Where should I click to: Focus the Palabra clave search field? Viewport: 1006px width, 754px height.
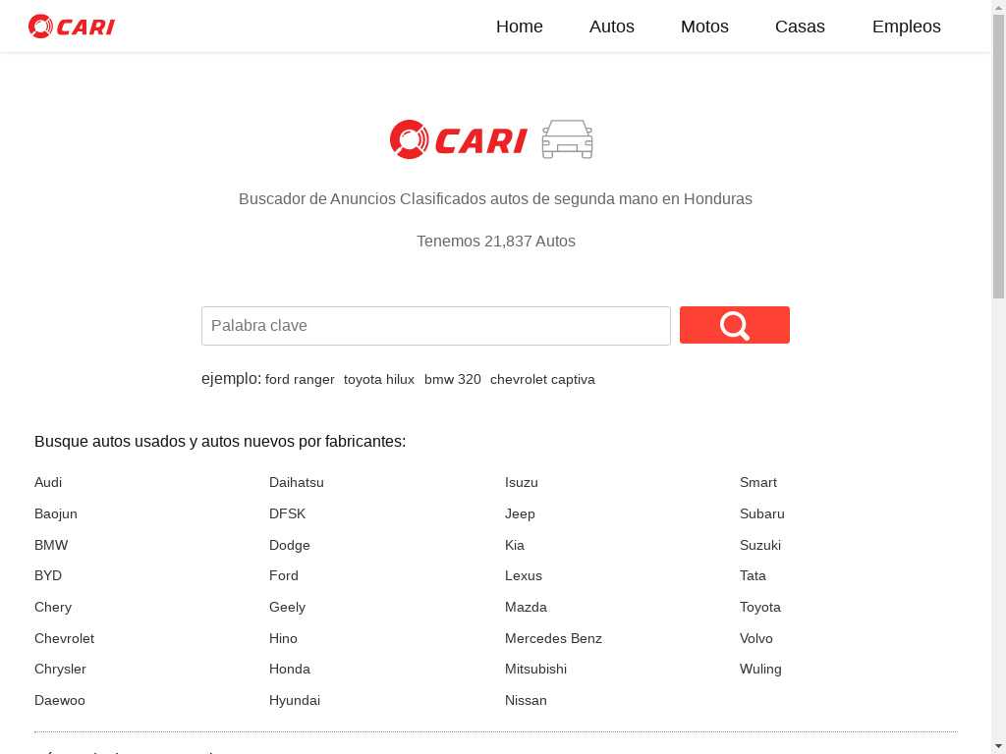coord(436,326)
